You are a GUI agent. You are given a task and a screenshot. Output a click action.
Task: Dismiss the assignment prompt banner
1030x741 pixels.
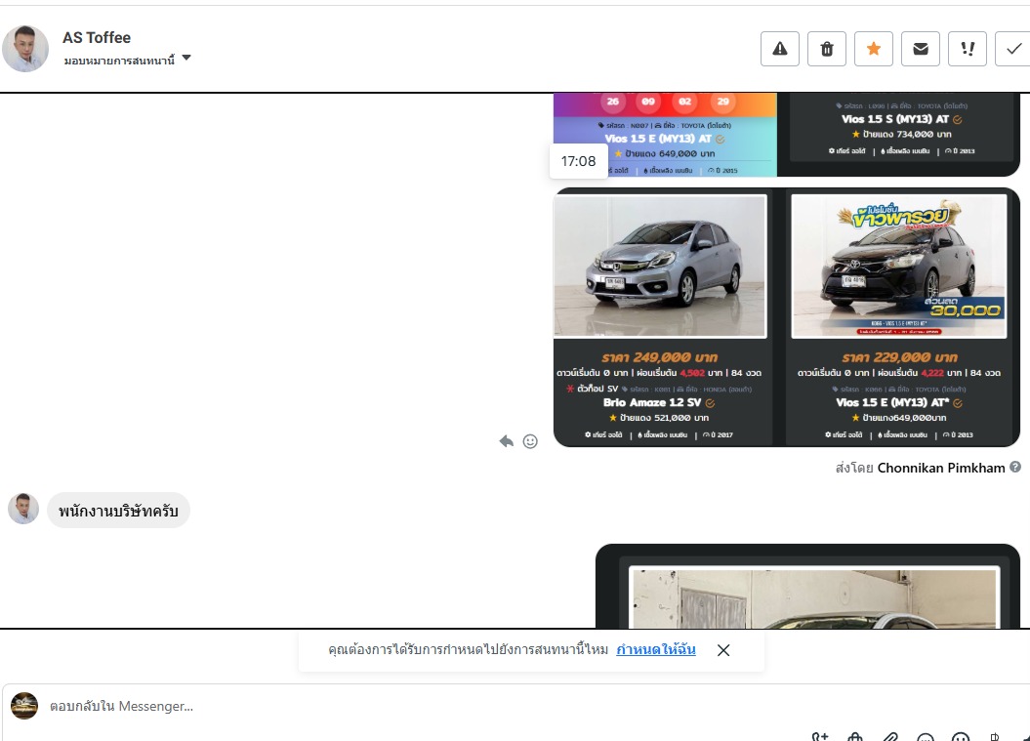723,650
